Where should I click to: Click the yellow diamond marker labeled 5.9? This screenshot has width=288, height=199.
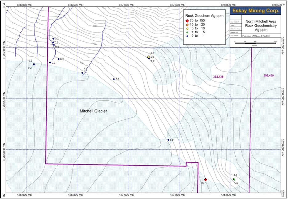click(x=148, y=57)
